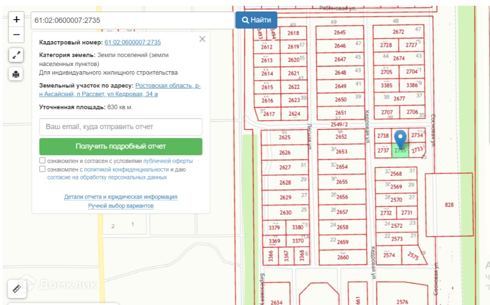Click the zoom in plus button
This screenshot has width=490, height=305.
16,20
